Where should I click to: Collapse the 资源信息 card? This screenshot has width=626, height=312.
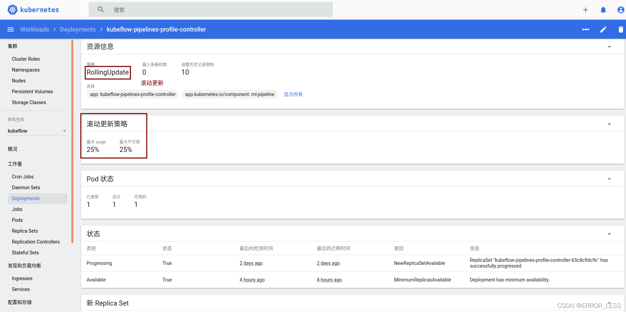(609, 46)
